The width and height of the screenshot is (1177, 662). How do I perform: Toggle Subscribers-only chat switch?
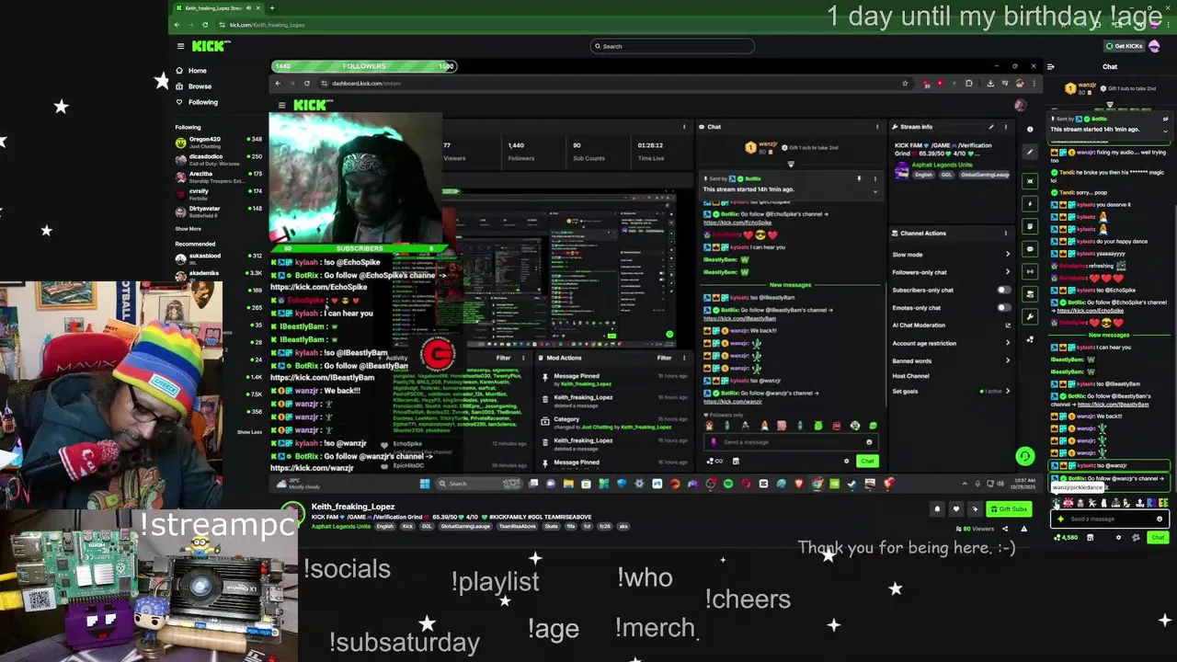pyautogui.click(x=1004, y=291)
